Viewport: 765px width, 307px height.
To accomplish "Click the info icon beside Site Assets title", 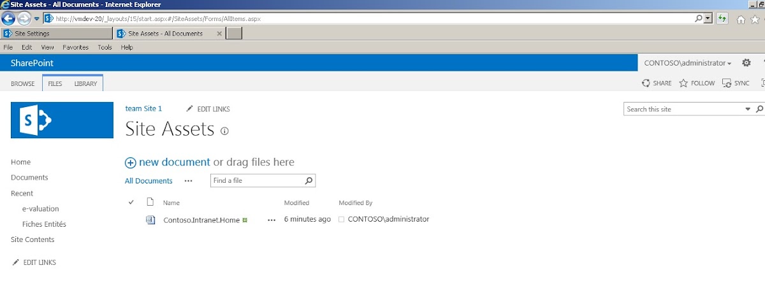I will 224,131.
